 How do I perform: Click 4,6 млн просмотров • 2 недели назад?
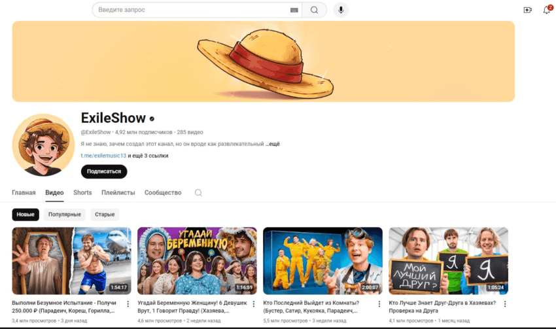pos(179,321)
